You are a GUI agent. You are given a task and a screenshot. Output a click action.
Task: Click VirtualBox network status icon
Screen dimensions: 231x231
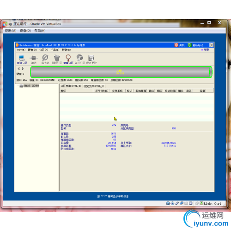182,203
